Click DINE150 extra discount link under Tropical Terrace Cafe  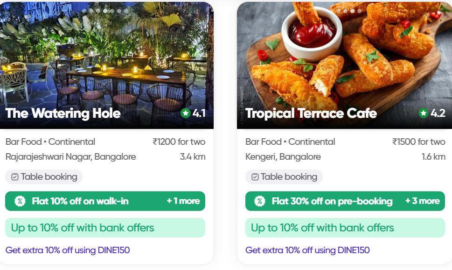[307, 250]
